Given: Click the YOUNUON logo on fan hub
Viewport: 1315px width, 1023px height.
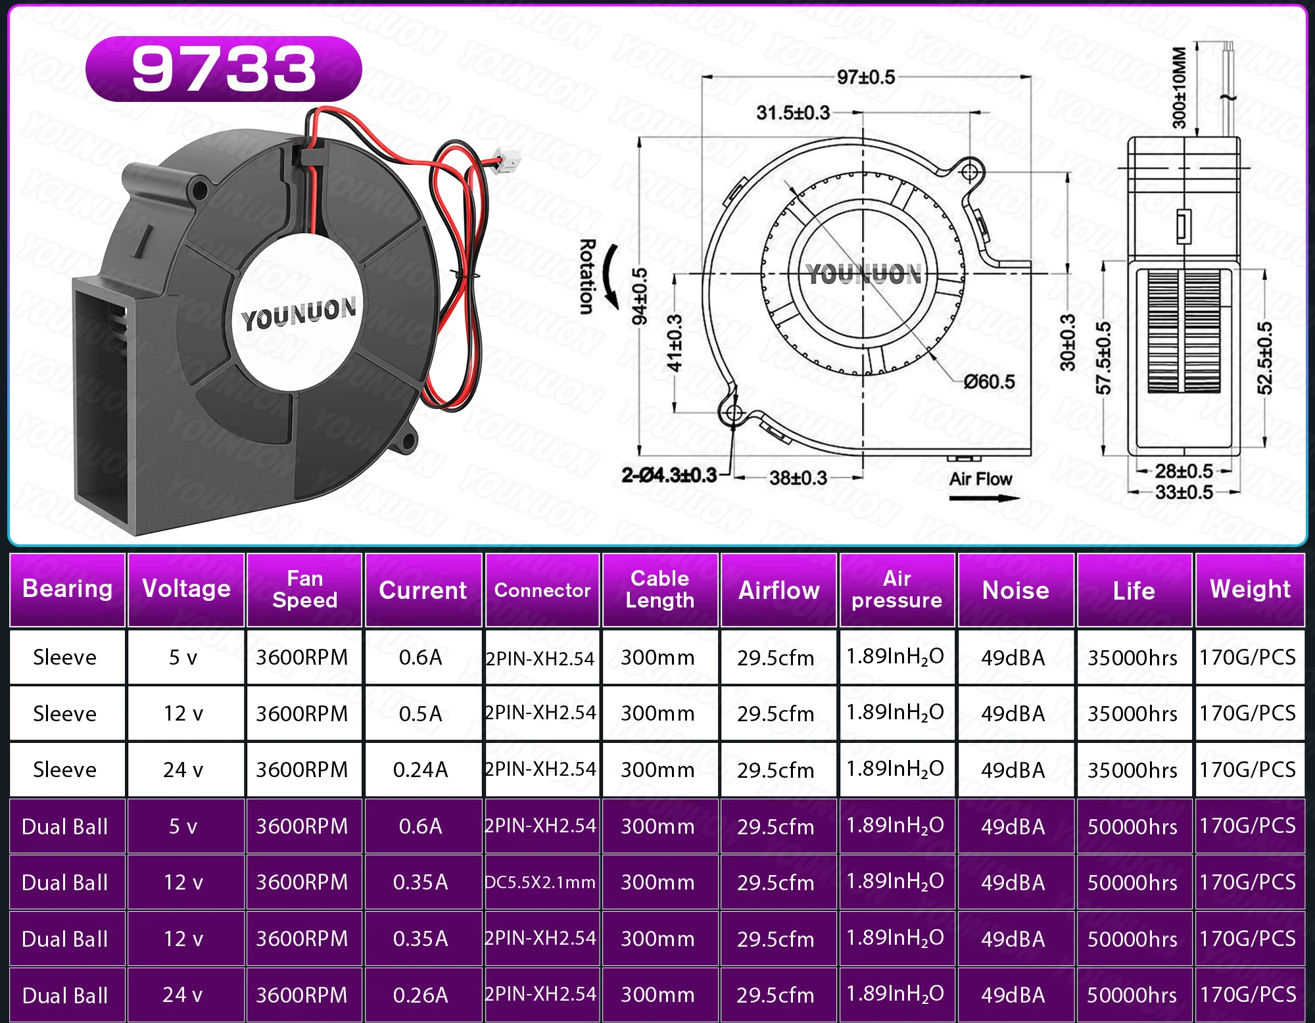Looking at the screenshot, I should (x=299, y=314).
